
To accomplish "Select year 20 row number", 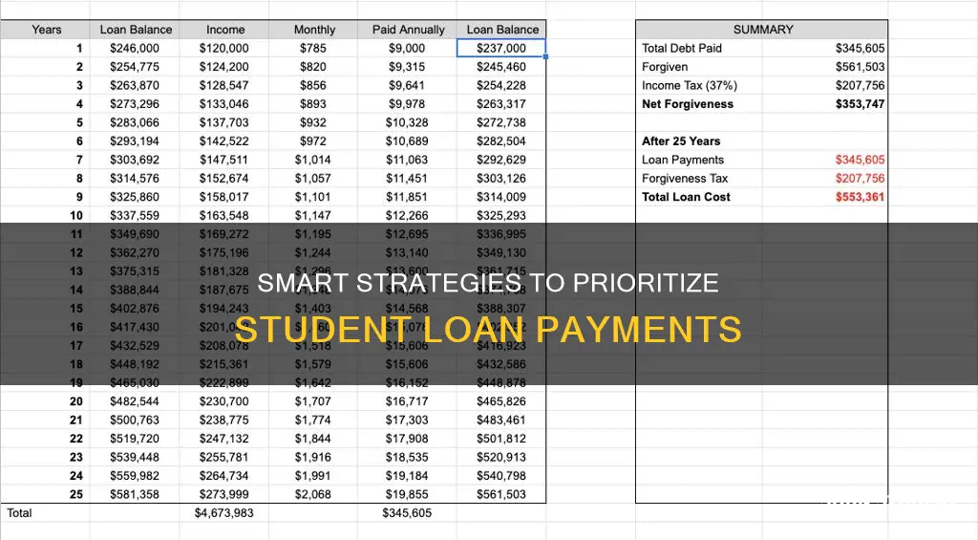I will point(76,401).
